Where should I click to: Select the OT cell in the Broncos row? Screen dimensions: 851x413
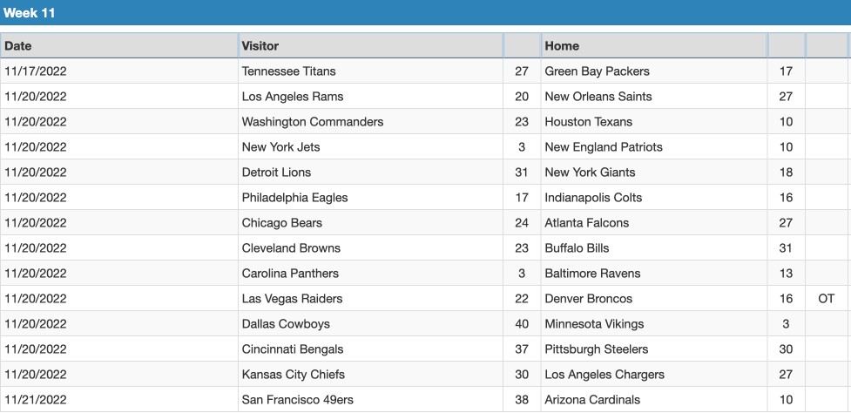click(826, 299)
